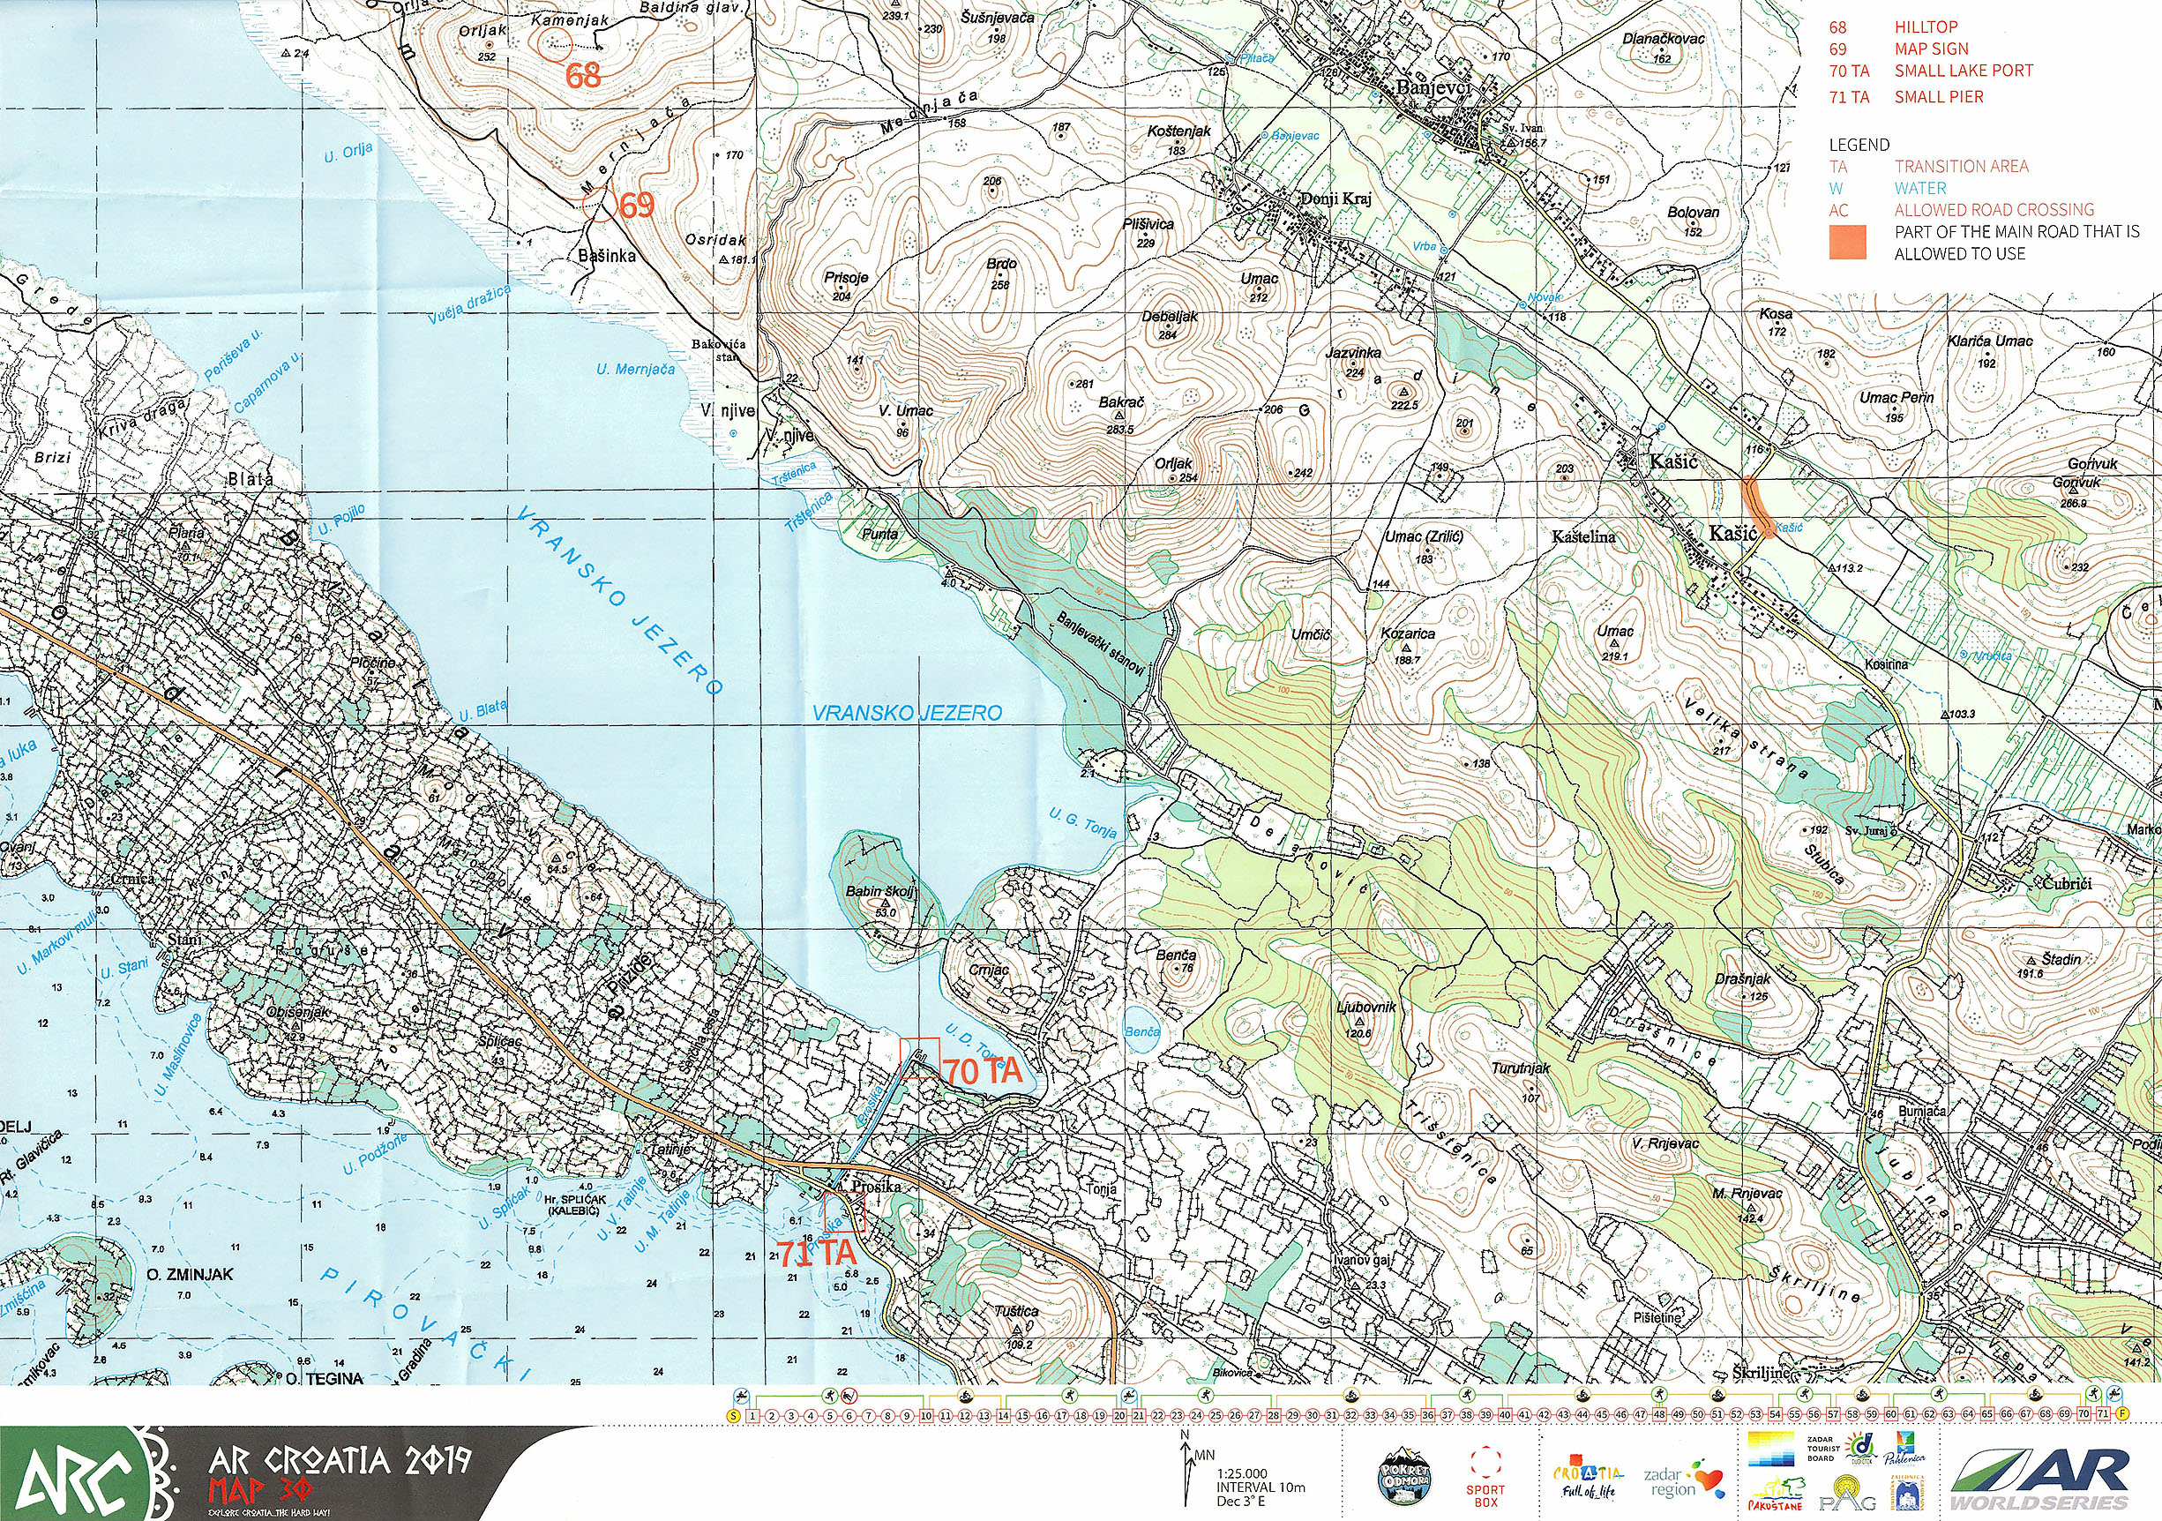Click the Pokret Odmora mountain badge logo
Screen dimensions: 2162x1521
tap(1404, 1477)
